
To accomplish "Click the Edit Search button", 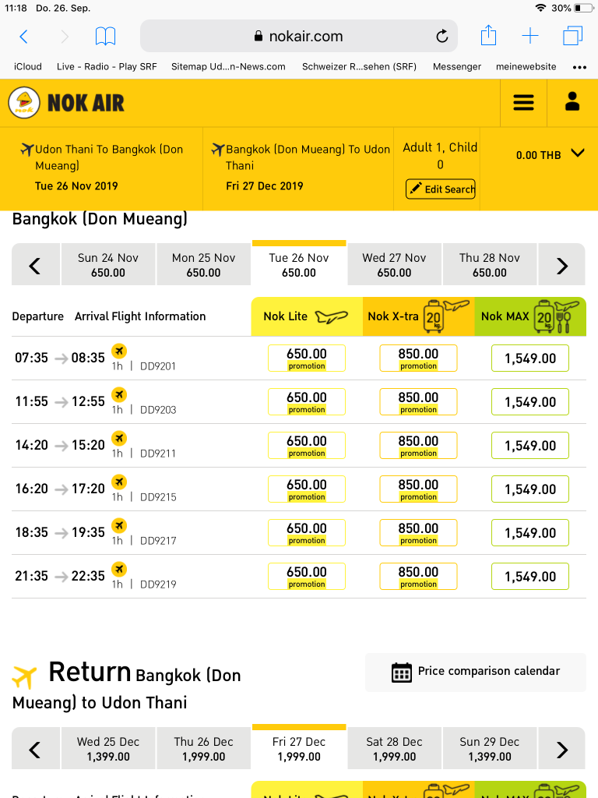I will (441, 189).
